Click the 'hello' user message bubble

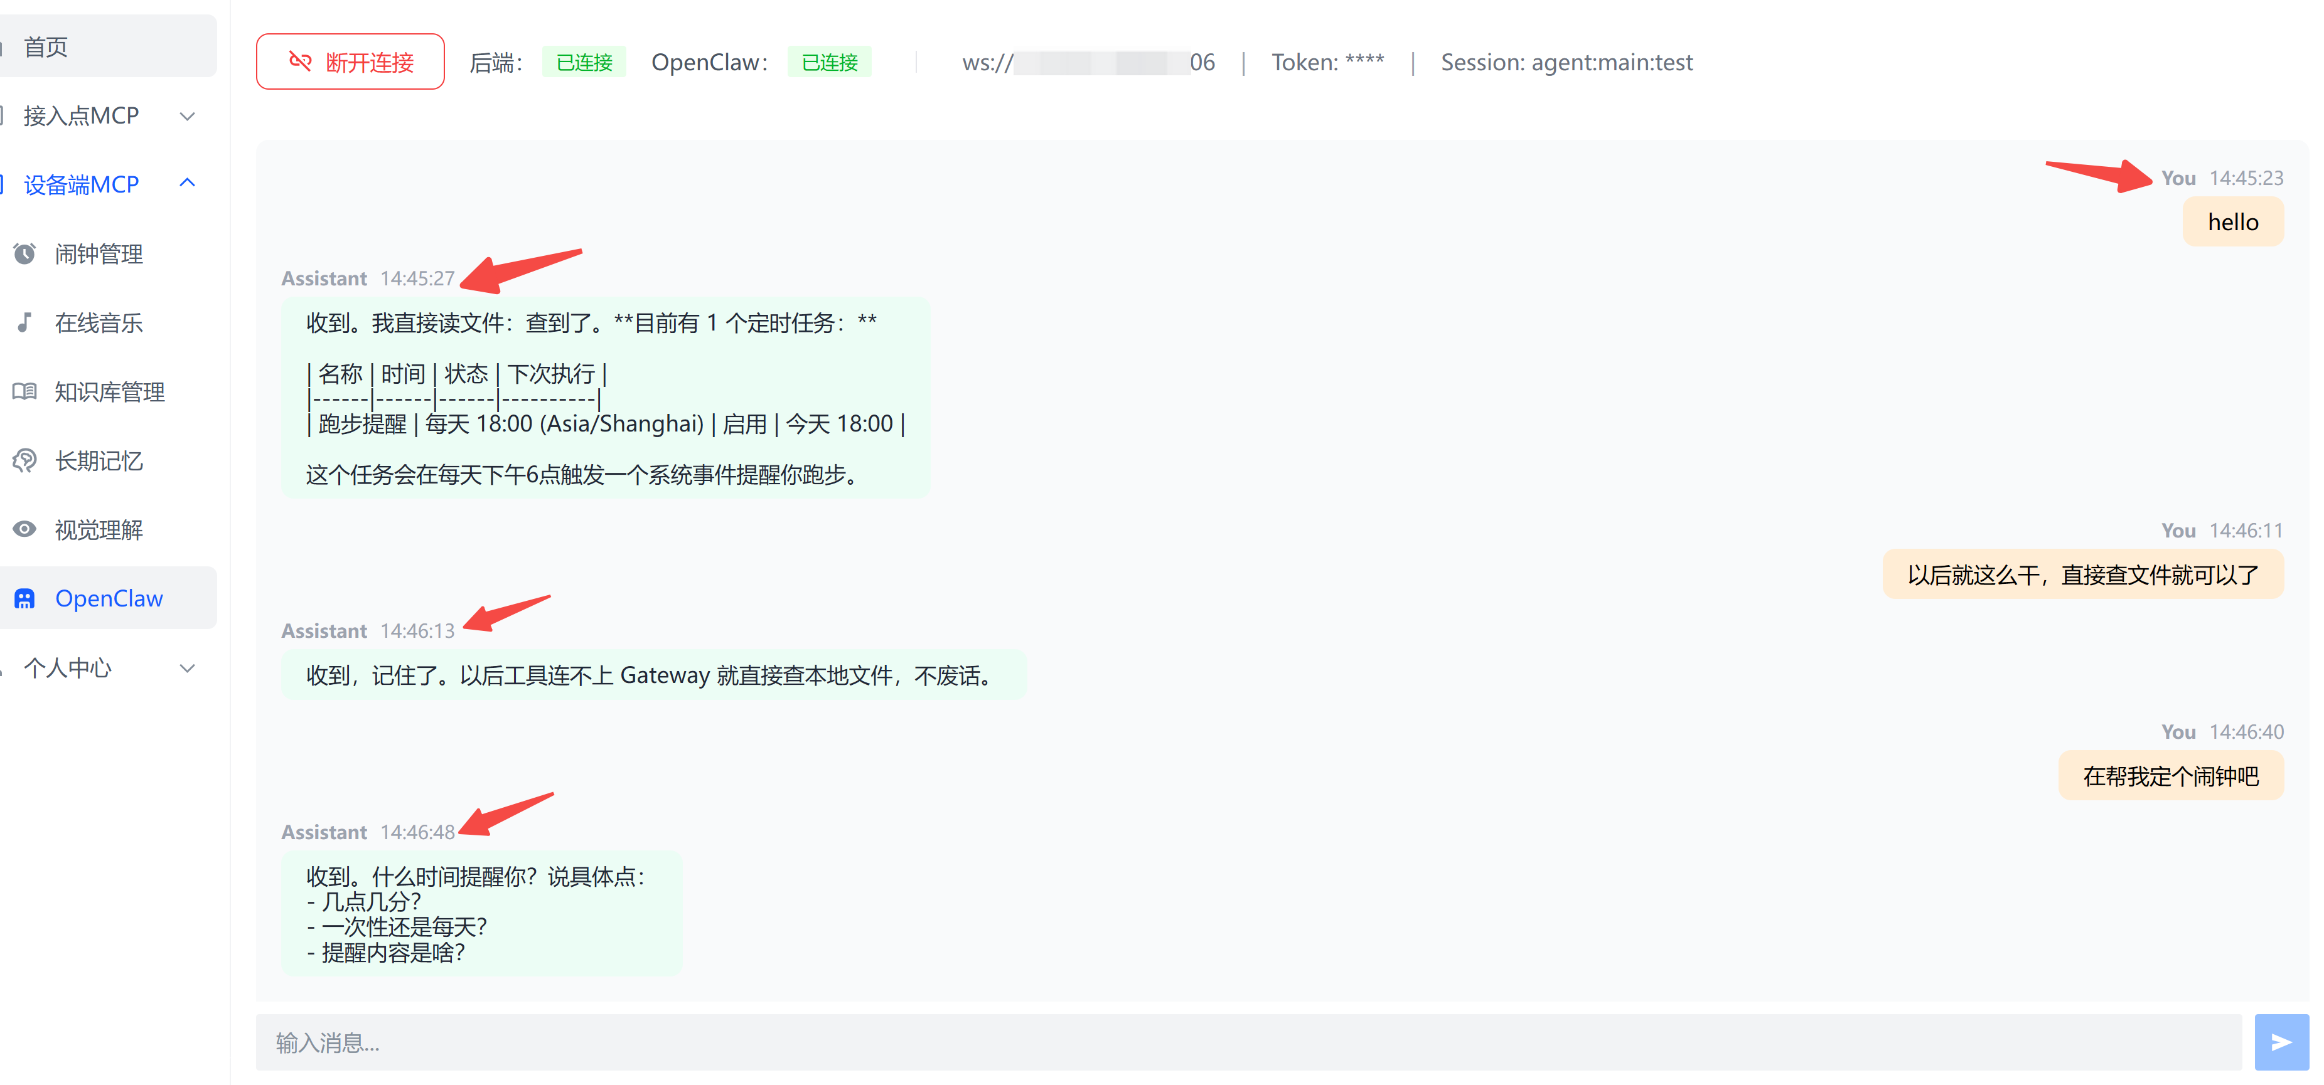pos(2233,222)
